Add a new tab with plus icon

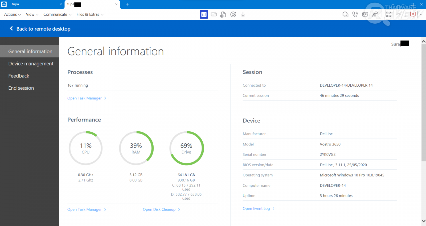pyautogui.click(x=127, y=4)
